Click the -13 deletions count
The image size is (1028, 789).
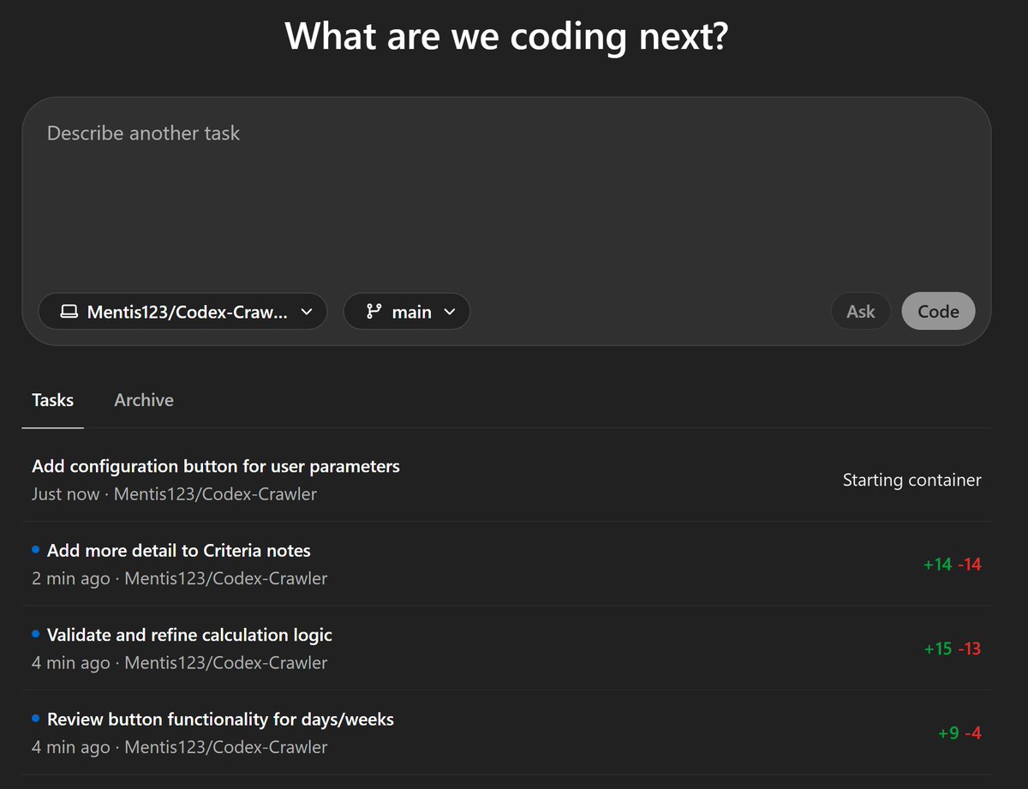point(970,649)
